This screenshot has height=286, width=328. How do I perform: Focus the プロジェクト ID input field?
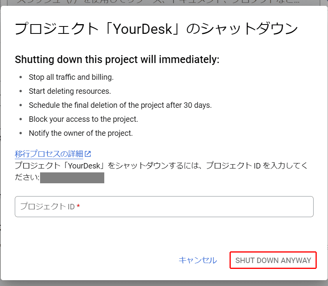(x=164, y=207)
